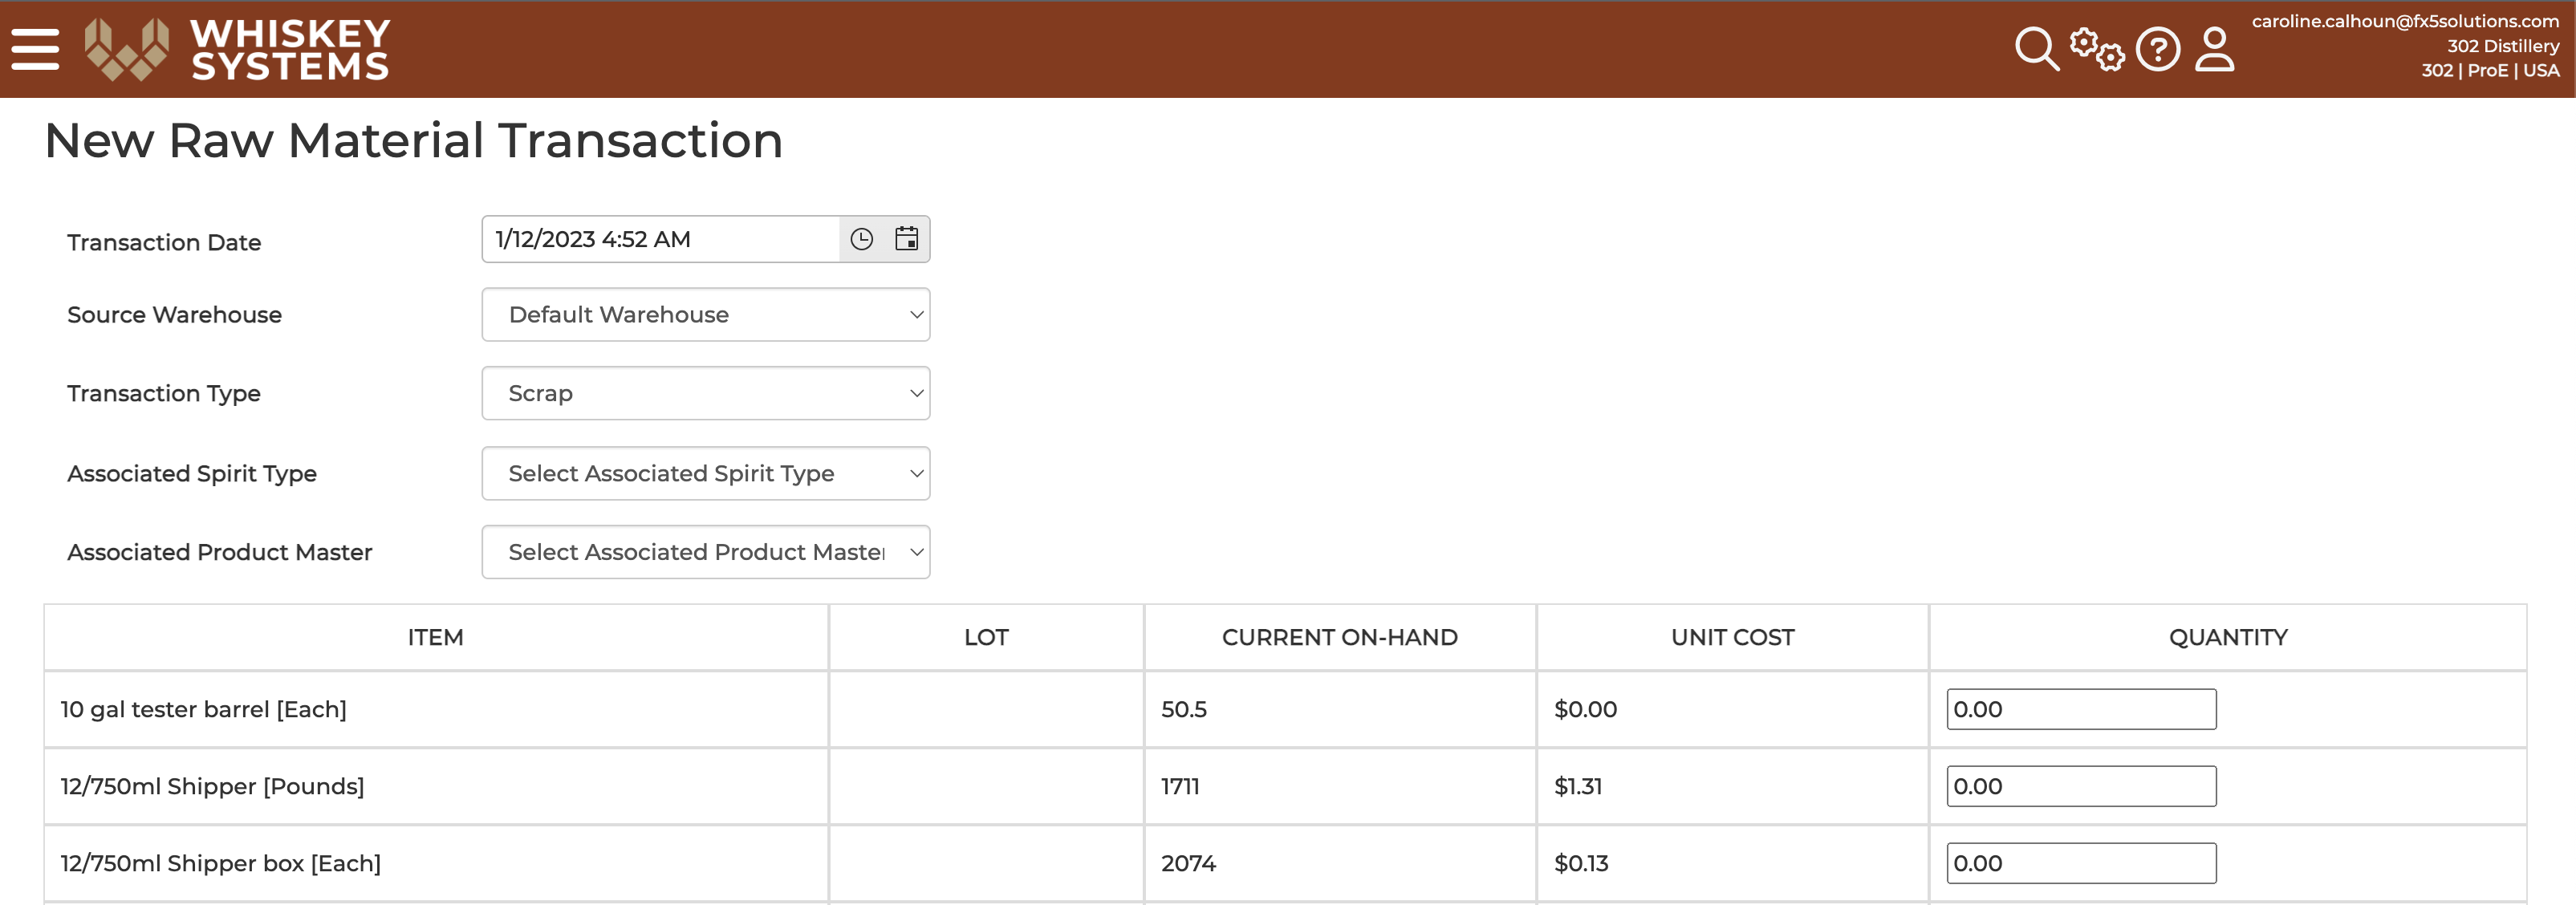
Task: Open the Associated Spirit Type dropdown
Action: [x=706, y=473]
